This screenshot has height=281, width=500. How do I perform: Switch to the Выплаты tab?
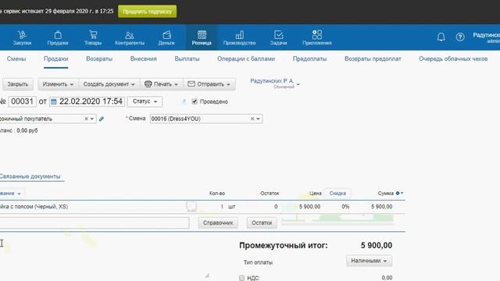(187, 59)
